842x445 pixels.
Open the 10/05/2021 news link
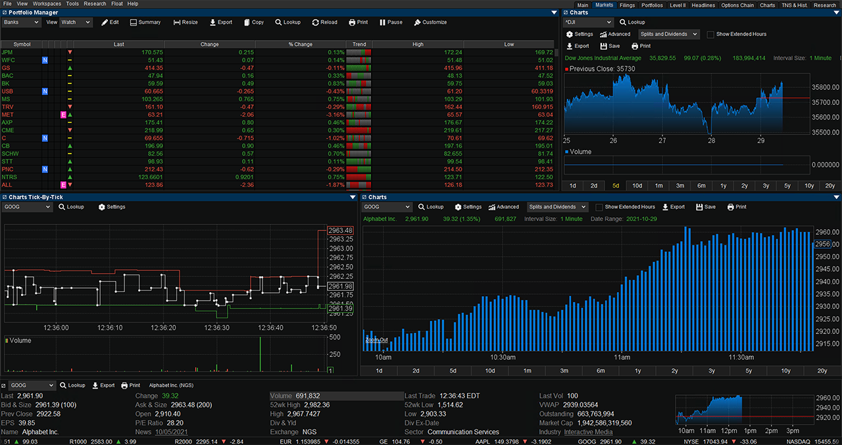point(170,432)
